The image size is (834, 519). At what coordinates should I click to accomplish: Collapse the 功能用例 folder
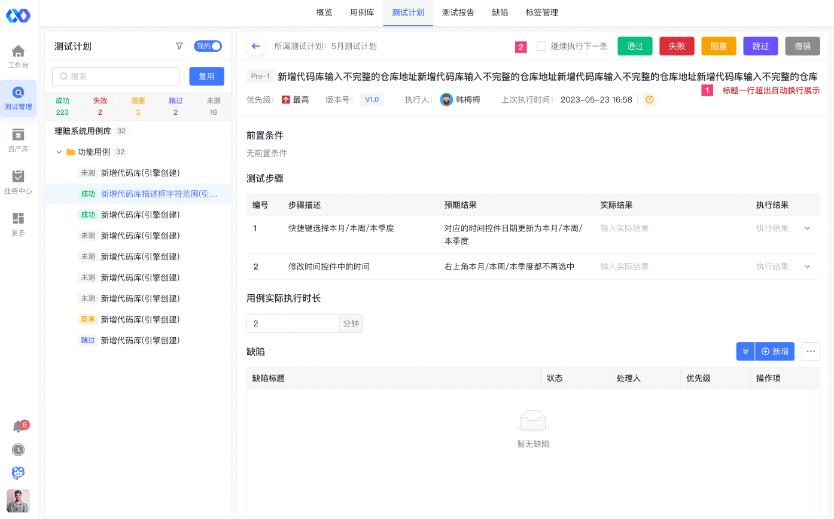pyautogui.click(x=59, y=152)
